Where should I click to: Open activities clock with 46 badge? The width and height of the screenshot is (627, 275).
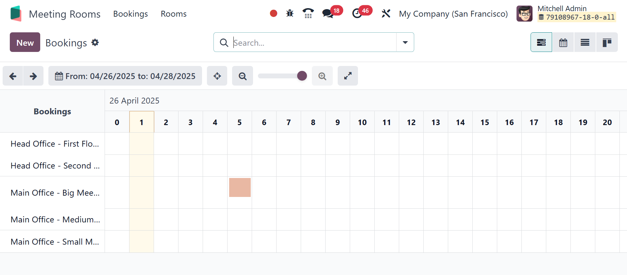point(357,13)
